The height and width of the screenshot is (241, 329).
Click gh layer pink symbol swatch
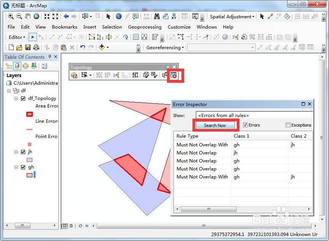[x=30, y=175]
